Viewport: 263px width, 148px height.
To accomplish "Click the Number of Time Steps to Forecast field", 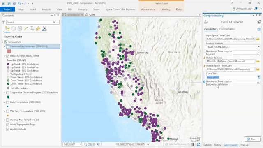I will pos(247,53).
